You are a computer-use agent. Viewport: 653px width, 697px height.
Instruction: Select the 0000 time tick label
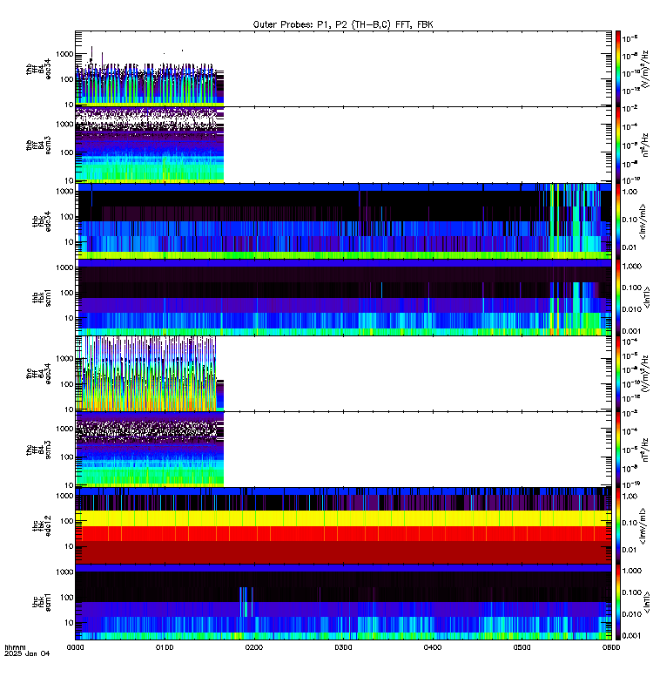pyautogui.click(x=75, y=647)
